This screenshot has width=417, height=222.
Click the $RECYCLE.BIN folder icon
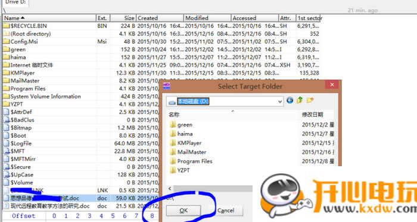tap(6, 26)
